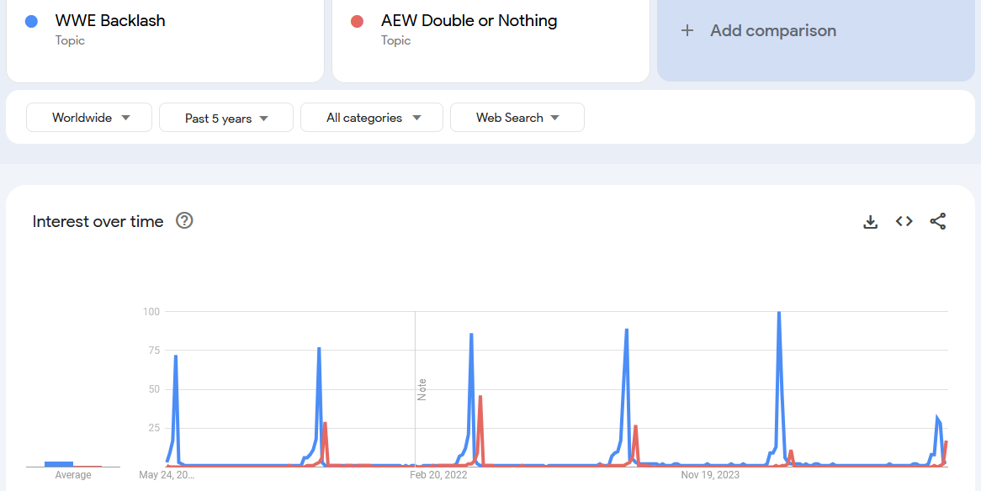Open the Interest over time help icon

coord(184,221)
